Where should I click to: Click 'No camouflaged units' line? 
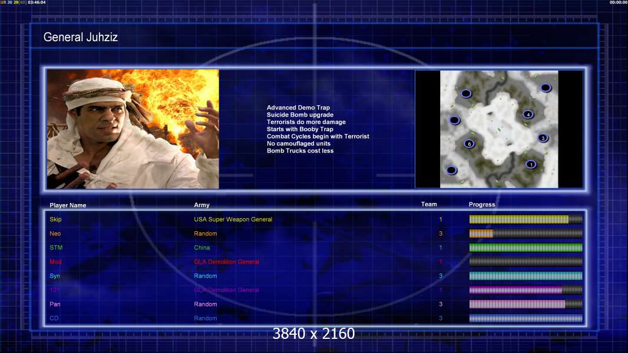tap(298, 144)
